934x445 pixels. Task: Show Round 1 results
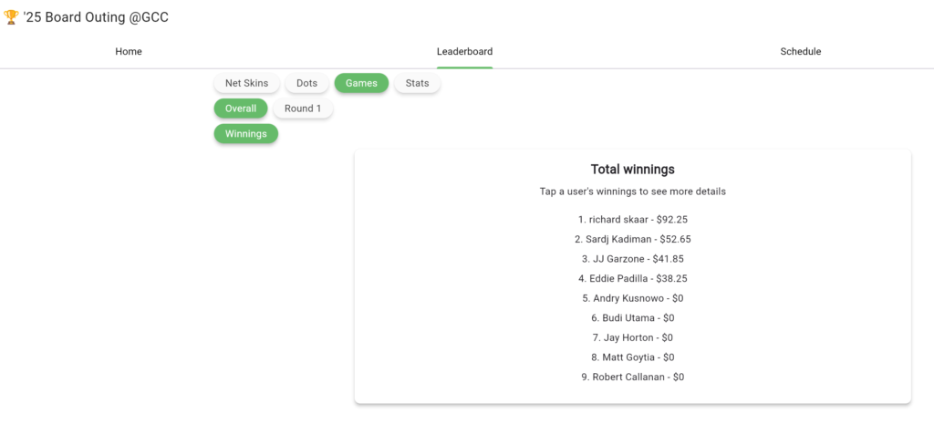coord(303,109)
